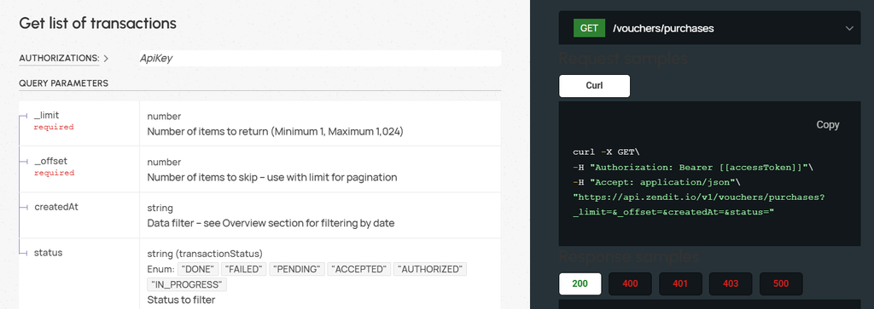Click the _limit query string line in code

point(673,212)
